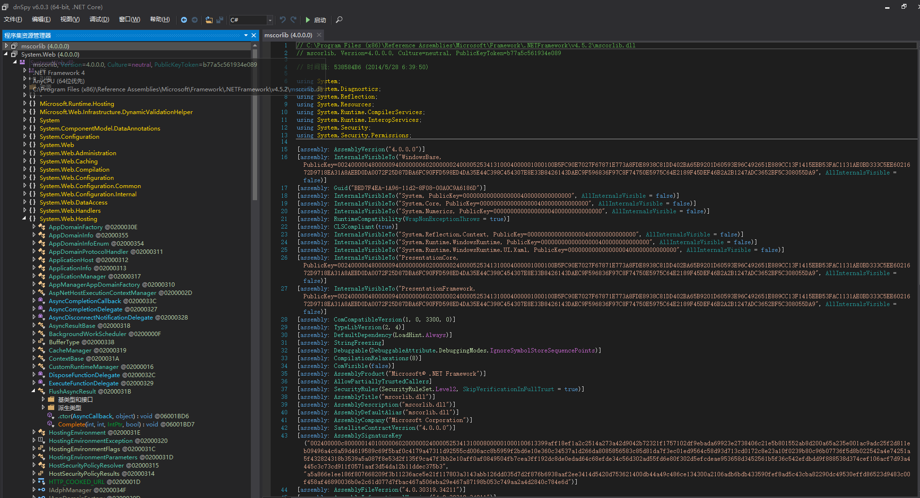This screenshot has width=920, height=498.
Task: Collapse the FlushAsyncResult class node
Action: [x=34, y=391]
